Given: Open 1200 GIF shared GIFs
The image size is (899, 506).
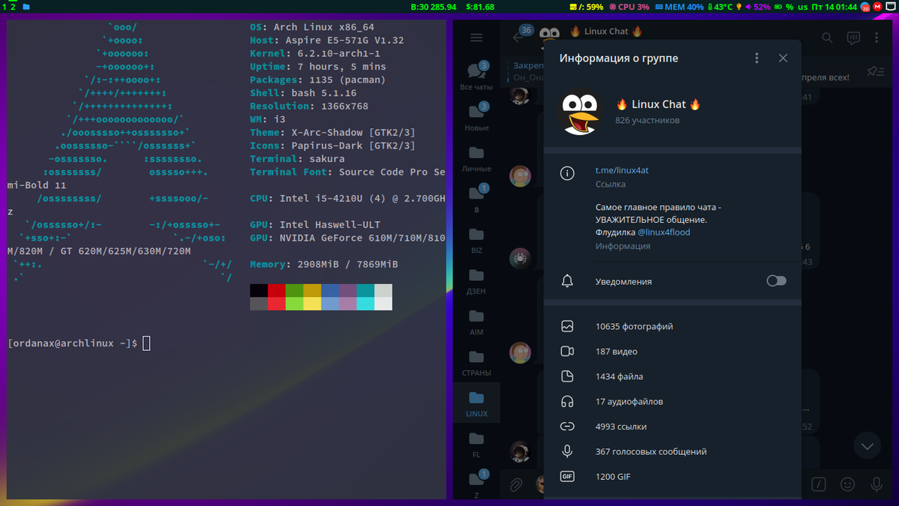Looking at the screenshot, I should coord(672,476).
